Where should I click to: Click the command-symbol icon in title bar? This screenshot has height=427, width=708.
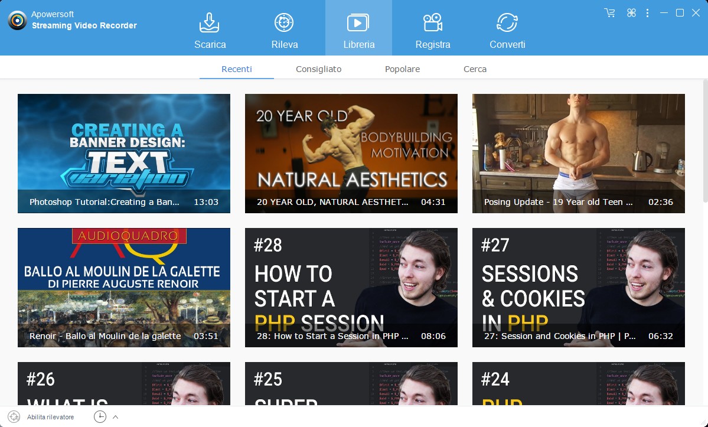631,12
